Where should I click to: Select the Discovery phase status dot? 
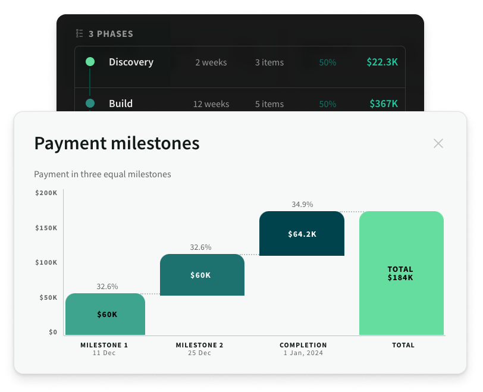(x=90, y=62)
